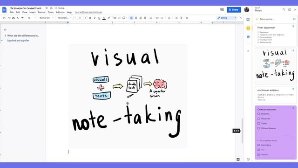The height and width of the screenshot is (168, 298).
Task: Check fourth unchecked item in Список покупок
Action: (258, 128)
